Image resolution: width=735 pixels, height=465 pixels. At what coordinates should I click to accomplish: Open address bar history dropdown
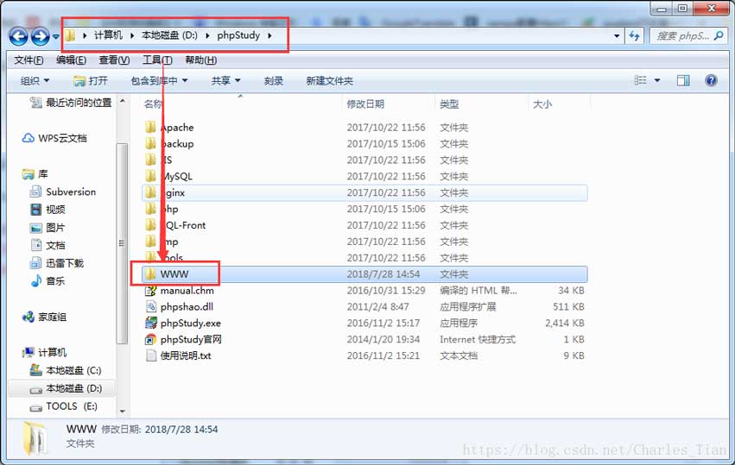(617, 36)
